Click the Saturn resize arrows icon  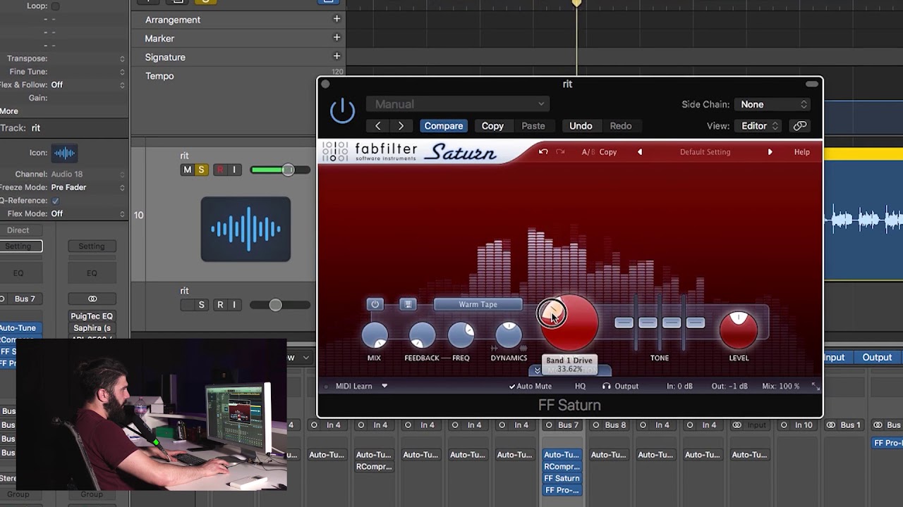[x=816, y=386]
